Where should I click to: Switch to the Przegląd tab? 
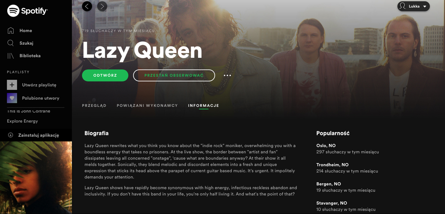click(x=94, y=105)
